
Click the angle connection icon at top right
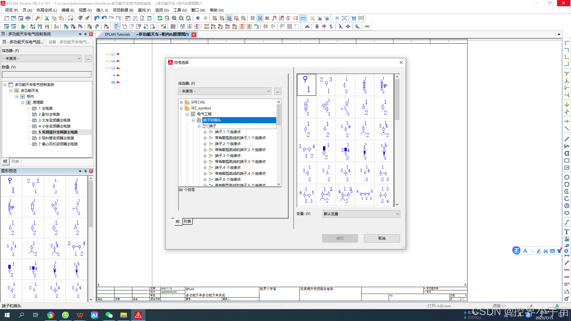(567, 43)
